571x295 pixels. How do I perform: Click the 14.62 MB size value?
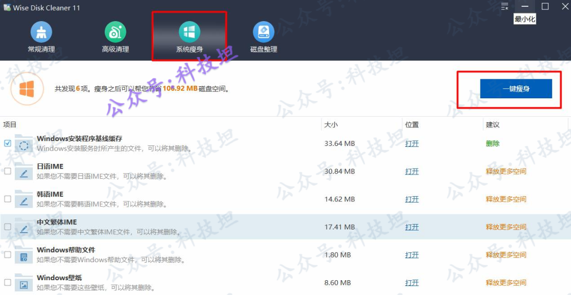(x=339, y=199)
